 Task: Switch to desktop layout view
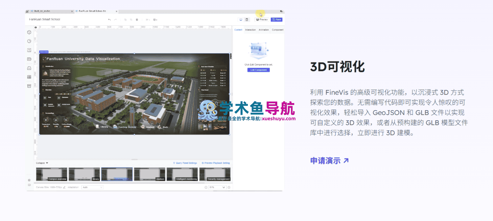pyautogui.click(x=241, y=20)
